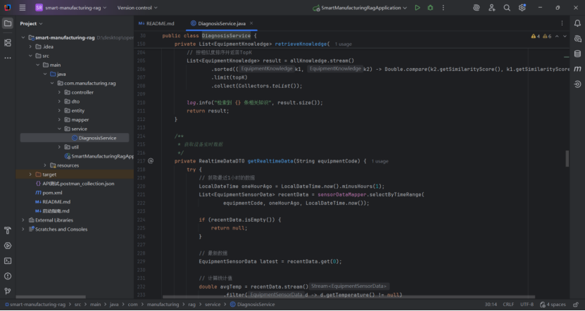Screen dimensions: 585x311
Task: Open run configuration selector dropdown
Action: click(x=360, y=8)
